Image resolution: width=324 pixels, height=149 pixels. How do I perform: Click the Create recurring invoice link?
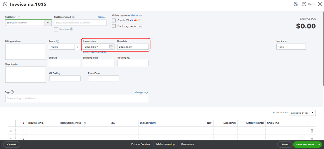(x=94, y=52)
